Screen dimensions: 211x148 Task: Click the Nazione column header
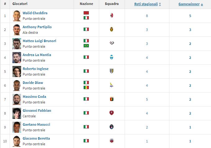point(86,4)
